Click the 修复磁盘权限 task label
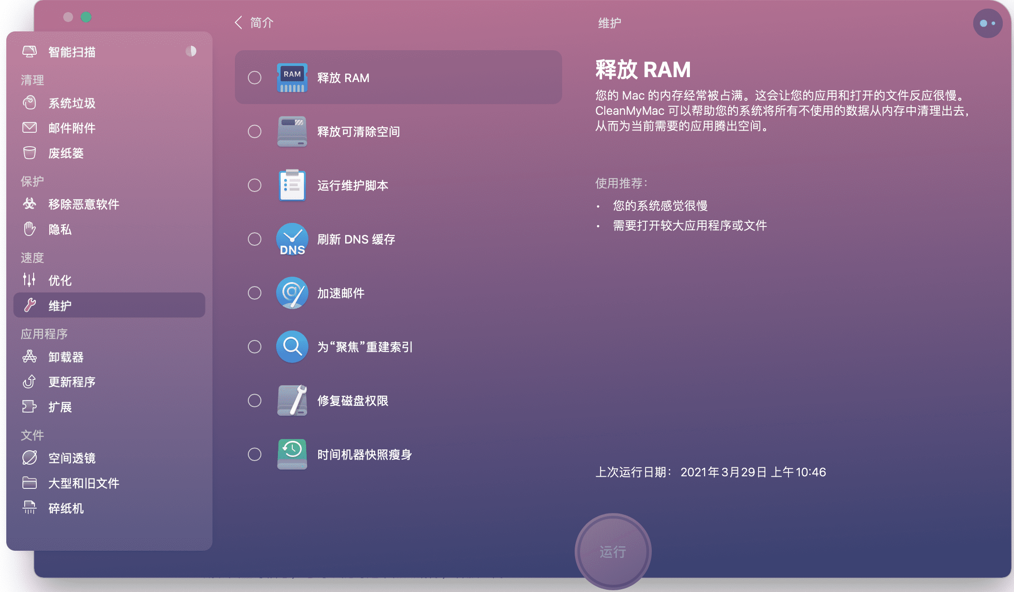Image resolution: width=1014 pixels, height=592 pixels. 353,400
